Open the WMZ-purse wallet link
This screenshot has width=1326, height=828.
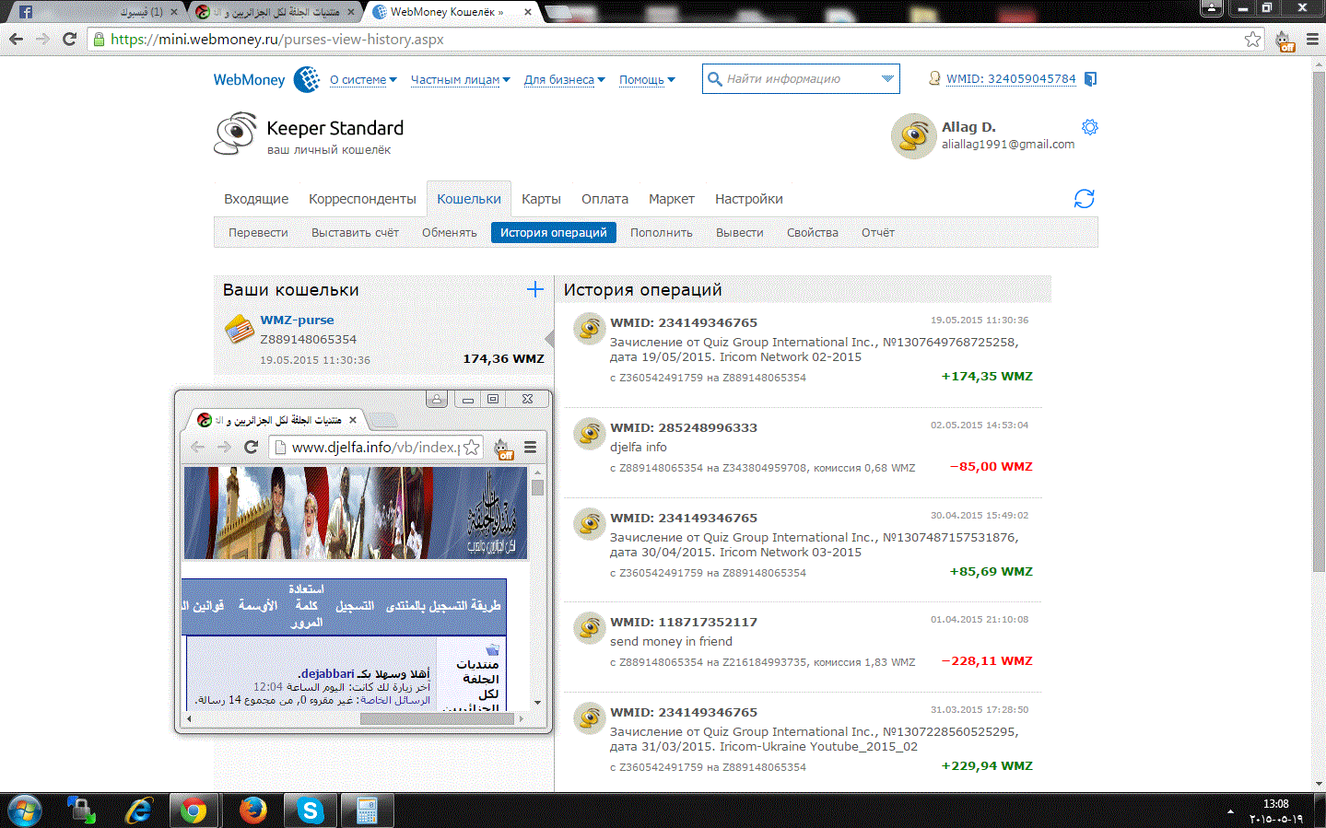pos(297,320)
